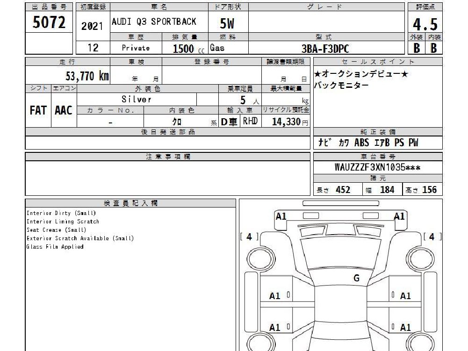The image size is (468, 351).
Task: Click the 諸元 dimensions header
Action: click(x=378, y=178)
